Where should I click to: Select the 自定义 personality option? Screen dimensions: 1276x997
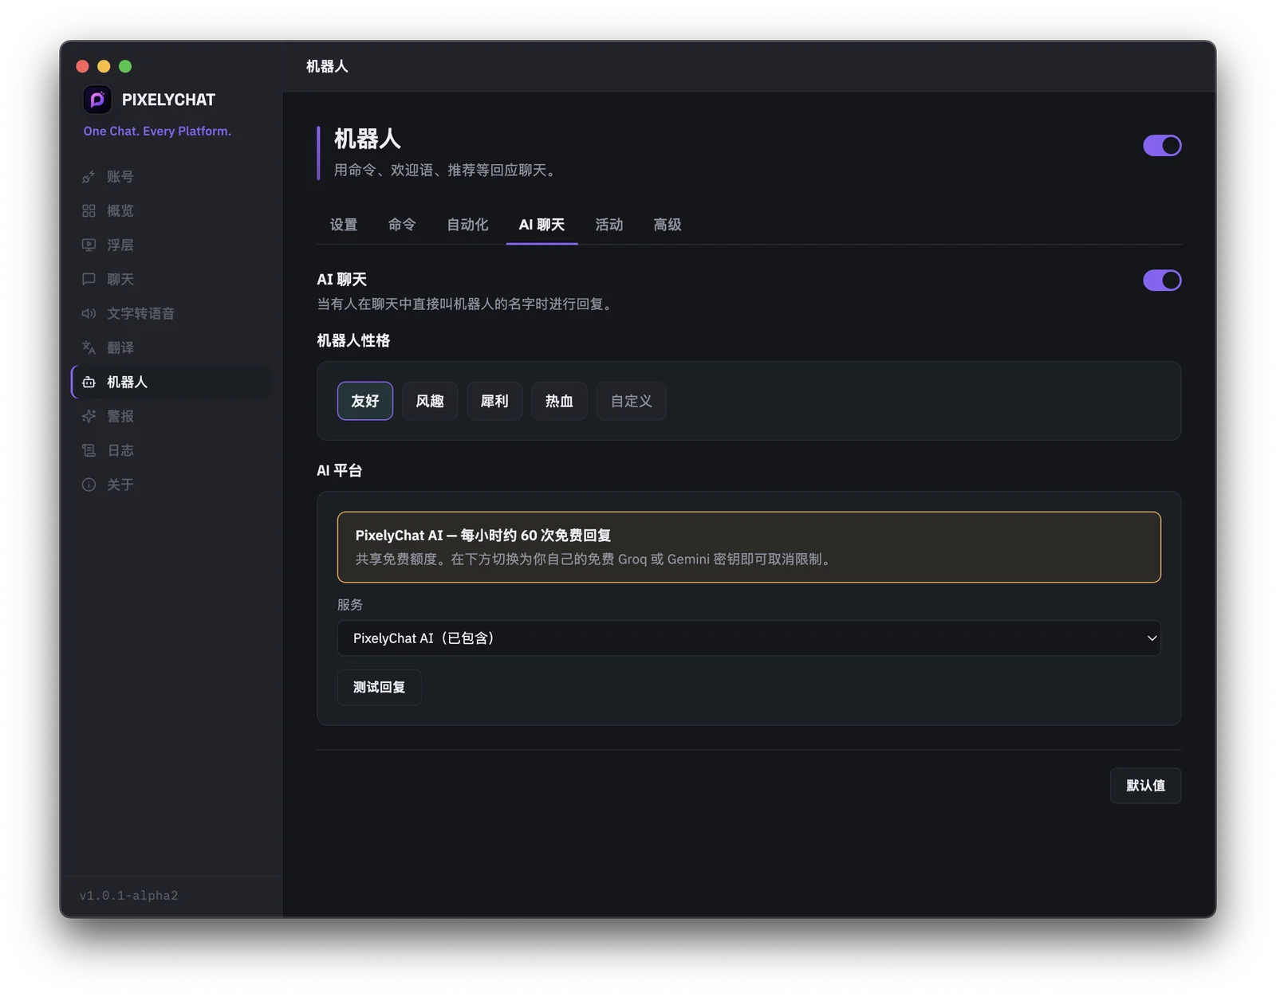coord(632,401)
